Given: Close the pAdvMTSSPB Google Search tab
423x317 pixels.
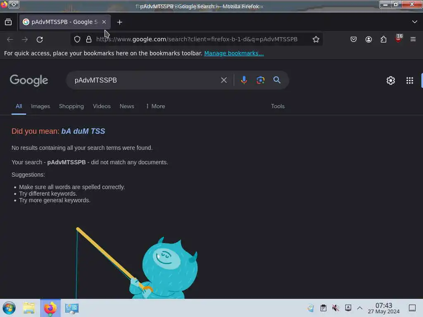Looking at the screenshot, I should pos(104,22).
